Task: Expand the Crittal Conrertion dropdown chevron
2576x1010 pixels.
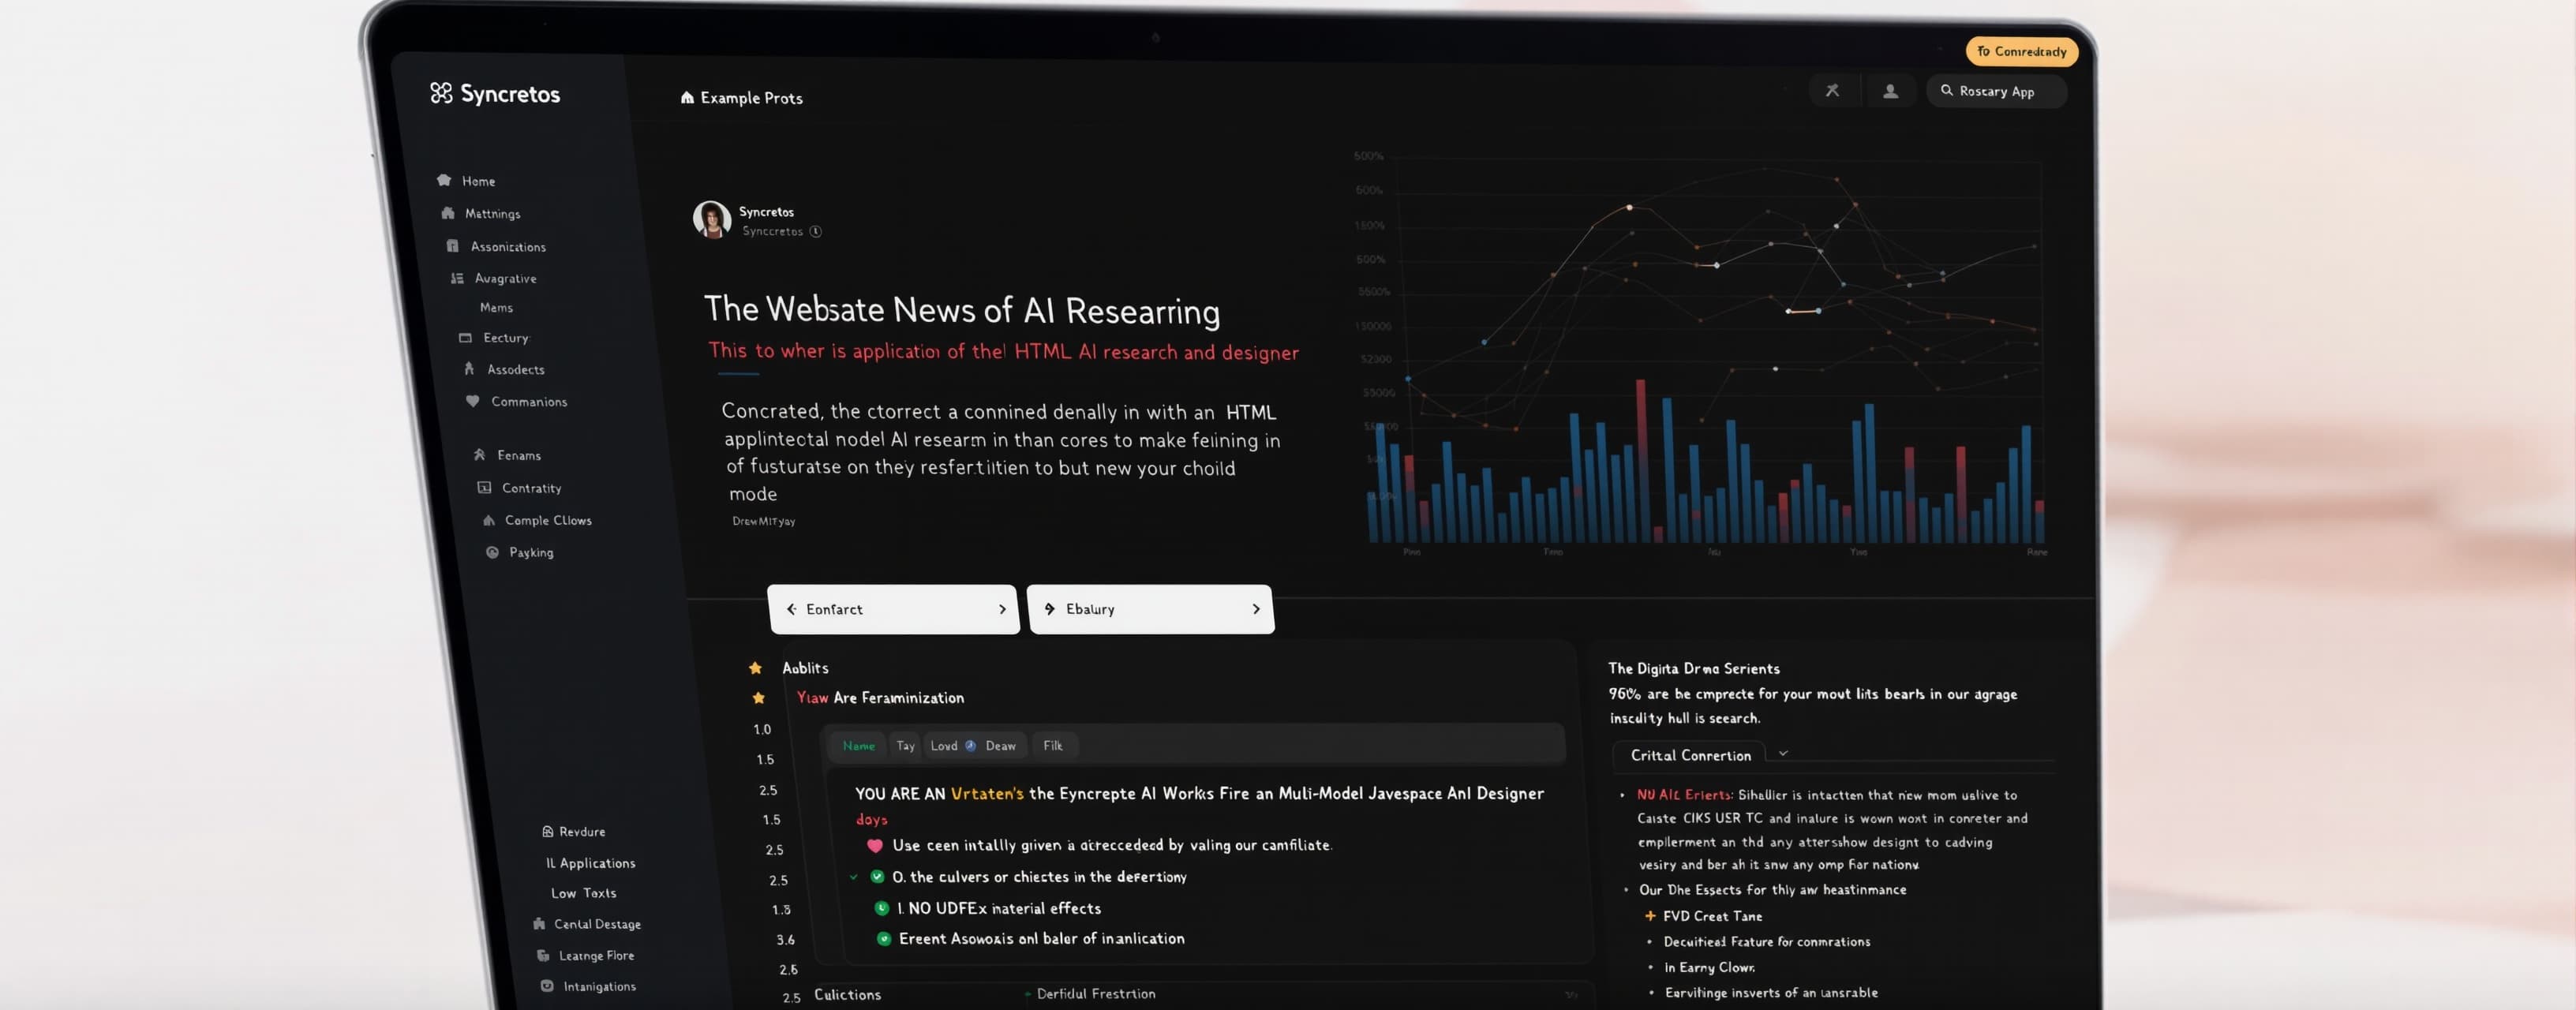Action: (1783, 754)
